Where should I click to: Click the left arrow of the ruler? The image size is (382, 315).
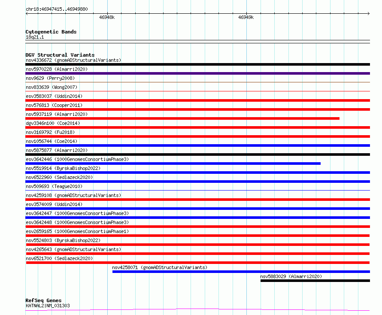click(x=27, y=13)
